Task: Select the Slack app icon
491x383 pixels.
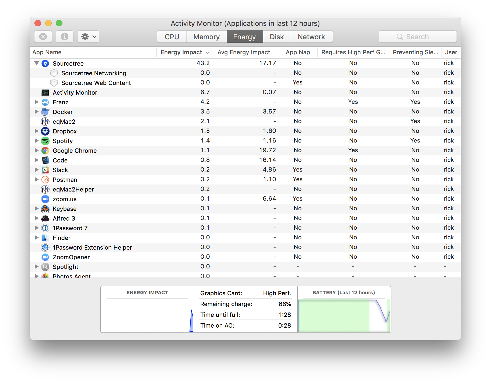Action: coord(45,170)
